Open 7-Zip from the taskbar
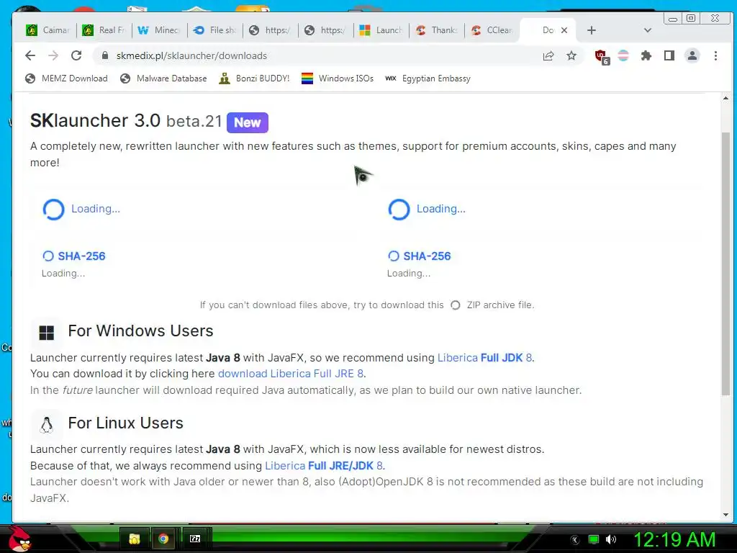This screenshot has height=553, width=737. (194, 539)
